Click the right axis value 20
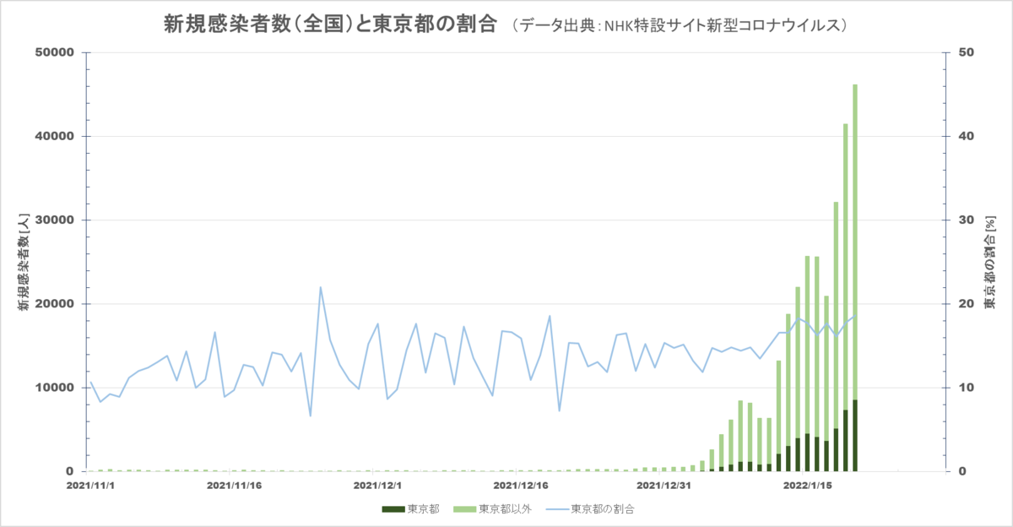Viewport: 1013px width, 527px height. click(x=966, y=303)
